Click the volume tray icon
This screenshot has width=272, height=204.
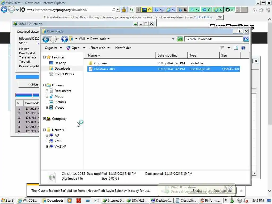pos(246,201)
